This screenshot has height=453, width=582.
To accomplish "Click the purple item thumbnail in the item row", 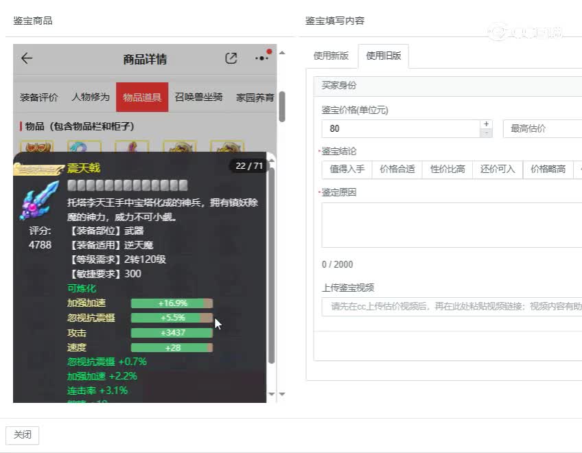I will [132, 148].
